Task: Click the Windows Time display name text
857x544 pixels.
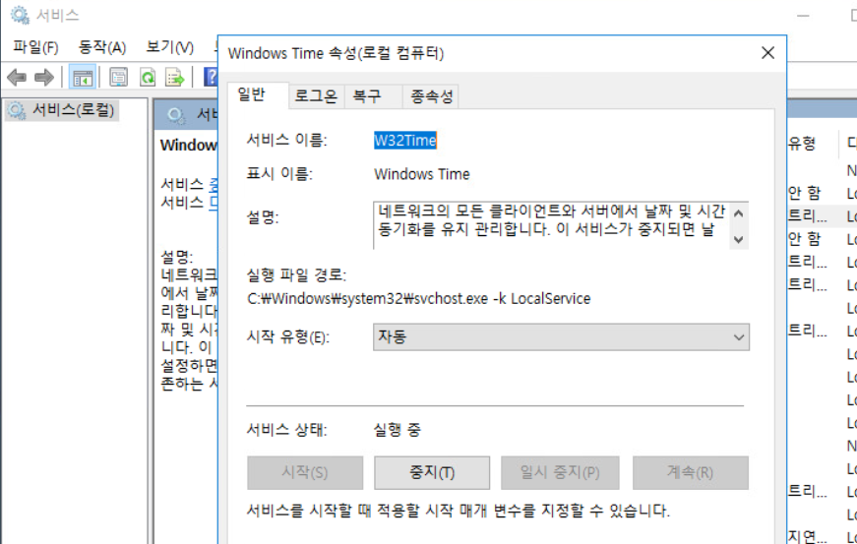Action: tap(422, 174)
